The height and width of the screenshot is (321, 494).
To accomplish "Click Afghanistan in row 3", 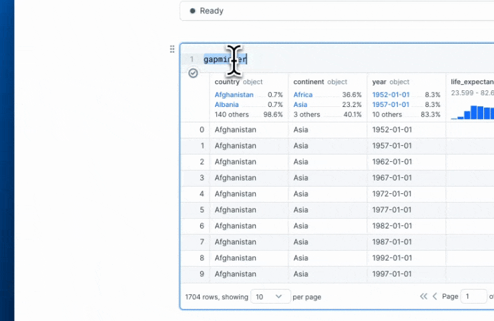I will (x=236, y=178).
